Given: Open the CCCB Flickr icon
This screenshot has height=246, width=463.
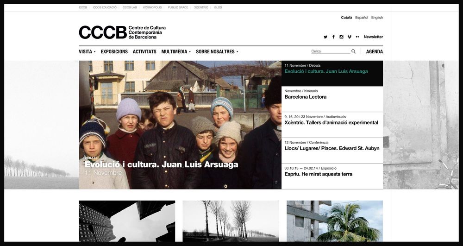Looking at the screenshot, I should point(357,37).
